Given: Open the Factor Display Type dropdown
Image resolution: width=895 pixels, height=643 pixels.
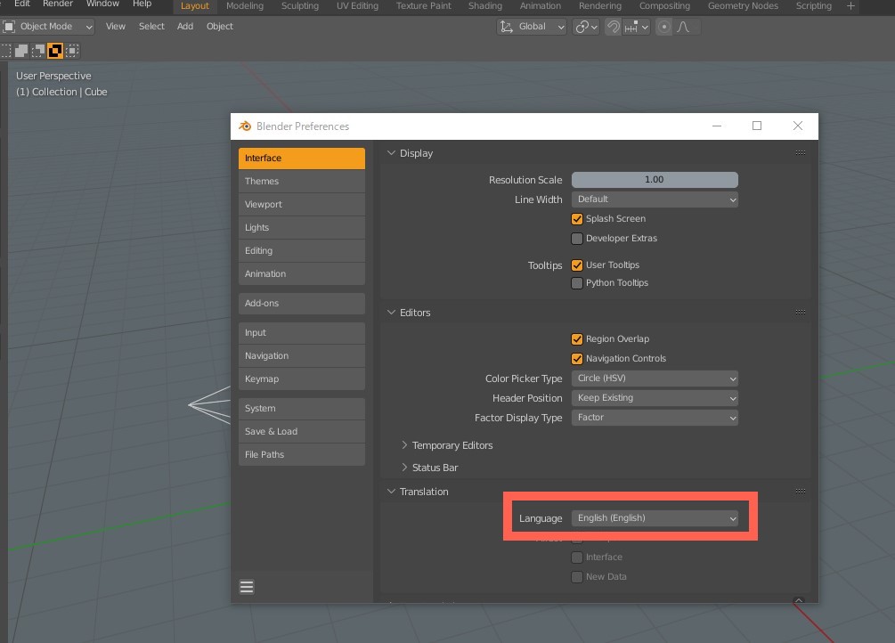Looking at the screenshot, I should tap(655, 418).
